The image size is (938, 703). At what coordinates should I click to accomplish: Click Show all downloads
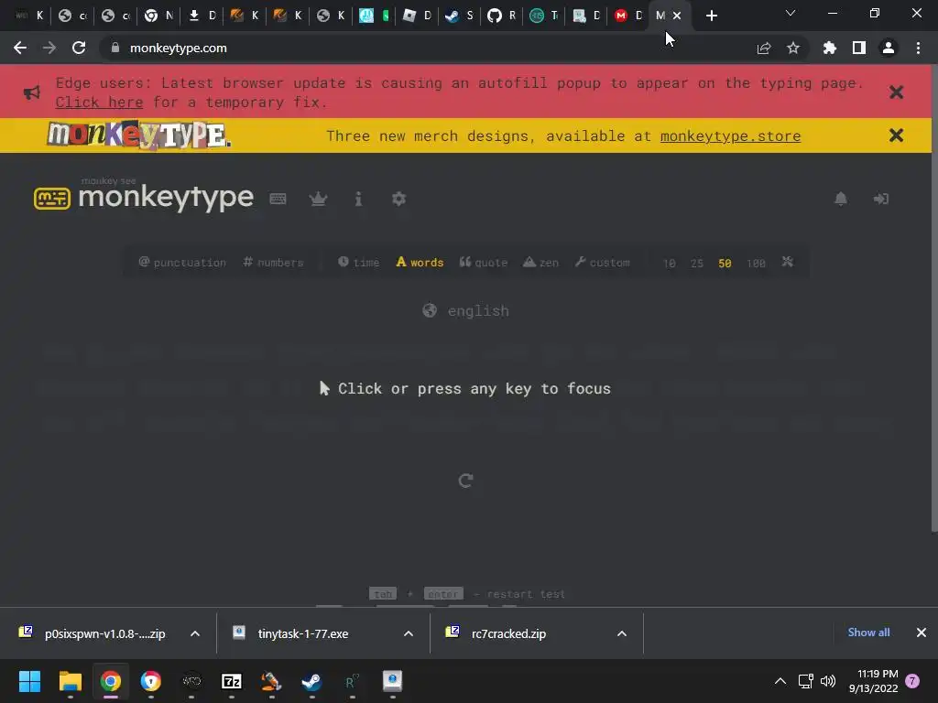tap(868, 633)
